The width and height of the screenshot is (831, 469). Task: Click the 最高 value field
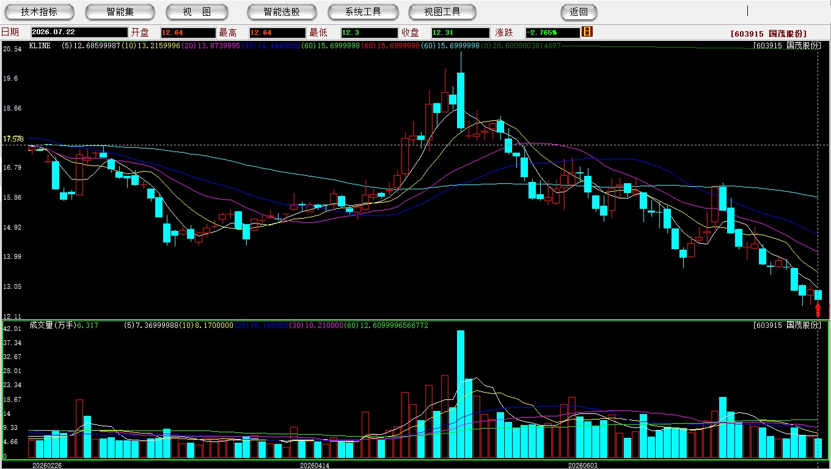tap(277, 32)
